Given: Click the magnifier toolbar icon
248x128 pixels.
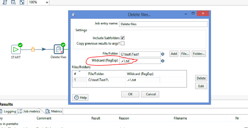Looking at the screenshot, I should tap(13, 2).
